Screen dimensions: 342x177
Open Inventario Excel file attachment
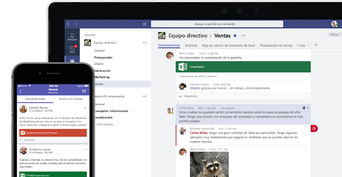point(243,67)
